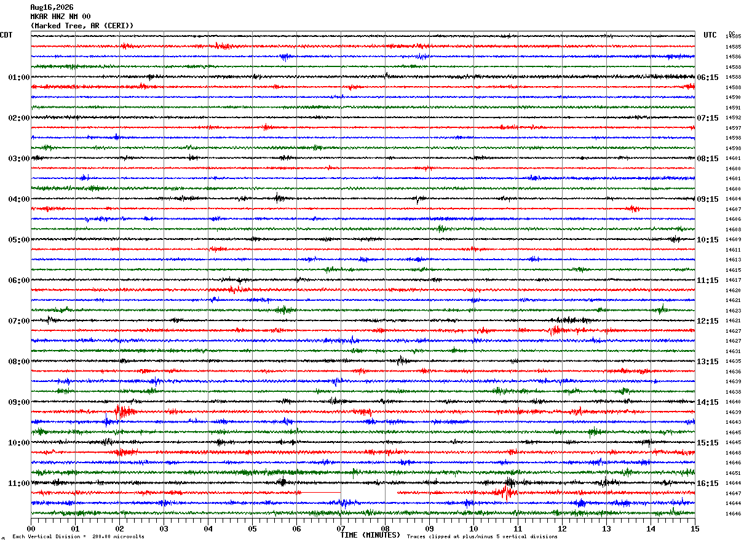This screenshot has height=545, width=744.
Task: Click the 'CDT' timezone label
Action: [6, 35]
